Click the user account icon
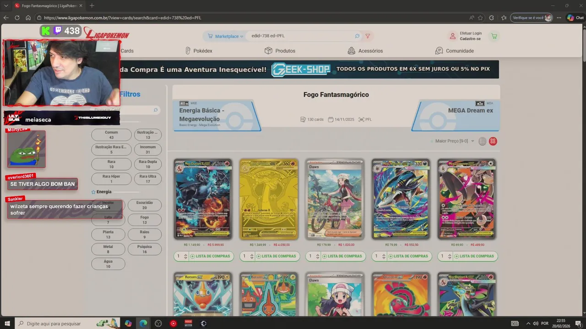The image size is (586, 329). 452,36
